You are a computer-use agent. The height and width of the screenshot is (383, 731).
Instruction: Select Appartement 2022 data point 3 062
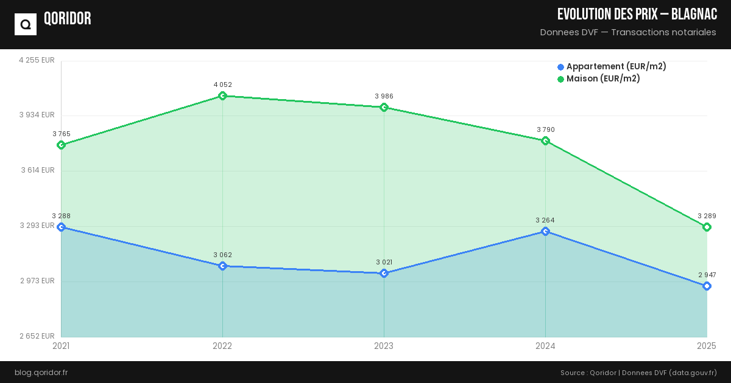click(x=222, y=266)
